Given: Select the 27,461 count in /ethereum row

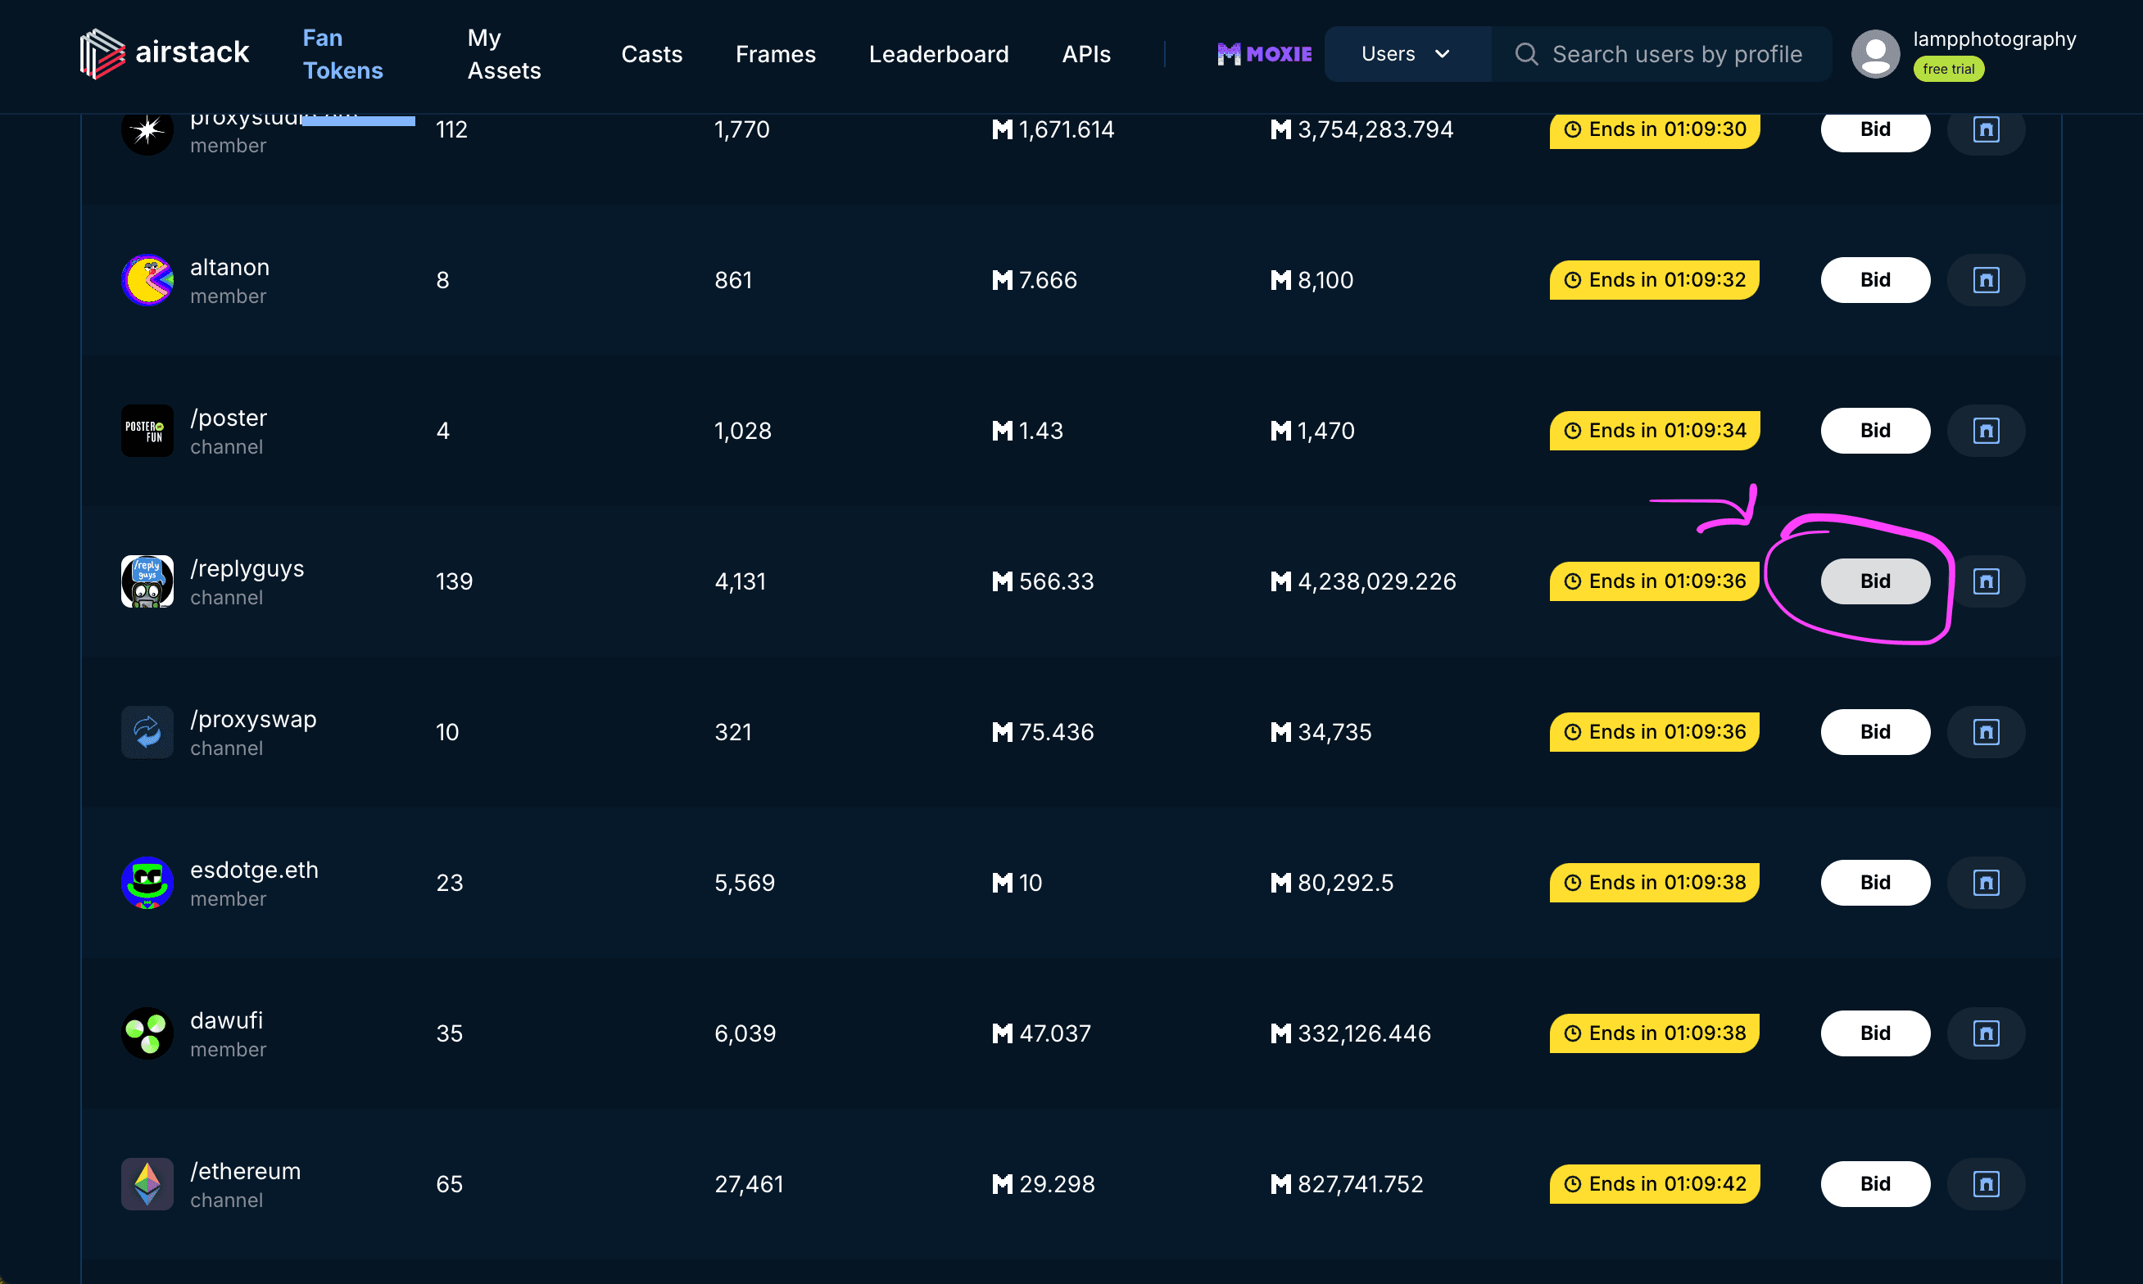Looking at the screenshot, I should click(x=749, y=1183).
